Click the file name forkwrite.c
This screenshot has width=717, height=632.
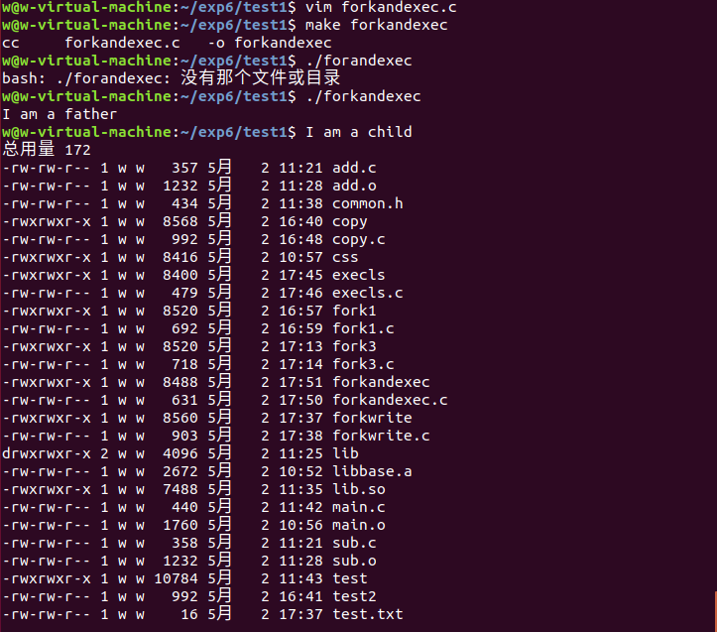click(x=381, y=436)
